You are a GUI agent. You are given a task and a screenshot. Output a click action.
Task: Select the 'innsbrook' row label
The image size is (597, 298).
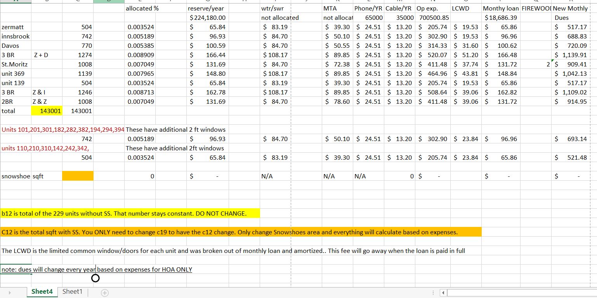tap(16, 37)
